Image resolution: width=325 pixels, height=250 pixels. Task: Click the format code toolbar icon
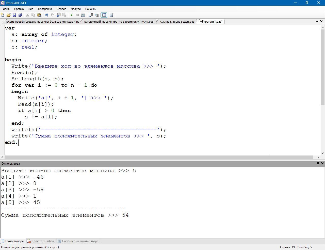pyautogui.click(x=111, y=15)
